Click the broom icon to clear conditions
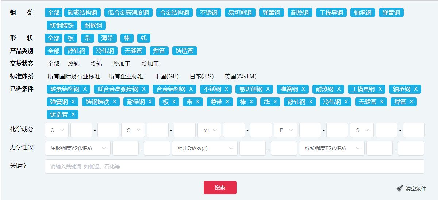The width and height of the screenshot is (438, 200). [x=400, y=188]
